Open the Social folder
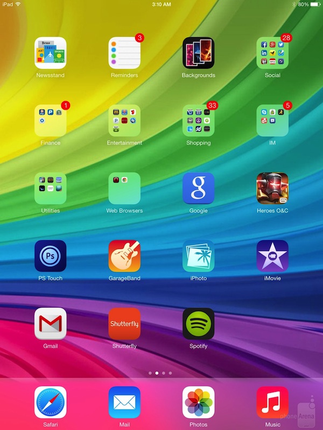The width and height of the screenshot is (323, 430). tap(272, 53)
